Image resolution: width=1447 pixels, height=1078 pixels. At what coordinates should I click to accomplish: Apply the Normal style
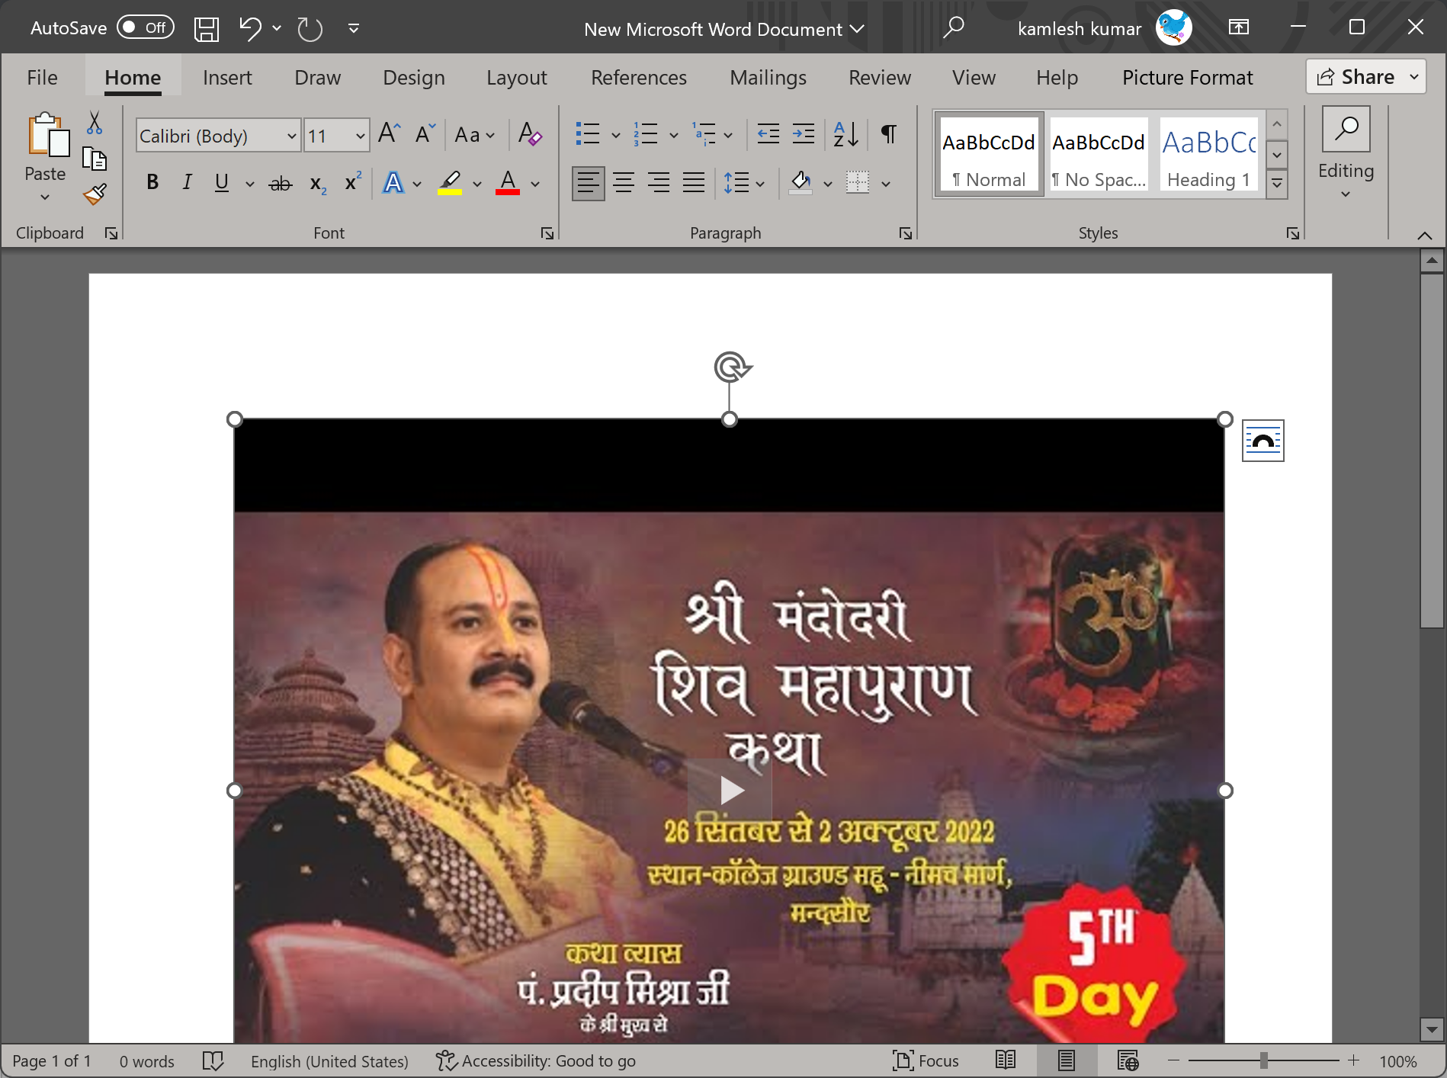click(989, 156)
